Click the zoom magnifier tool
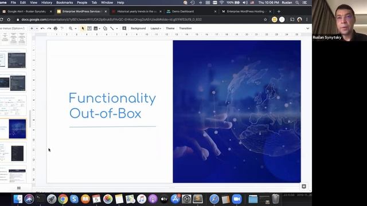 point(71,28)
